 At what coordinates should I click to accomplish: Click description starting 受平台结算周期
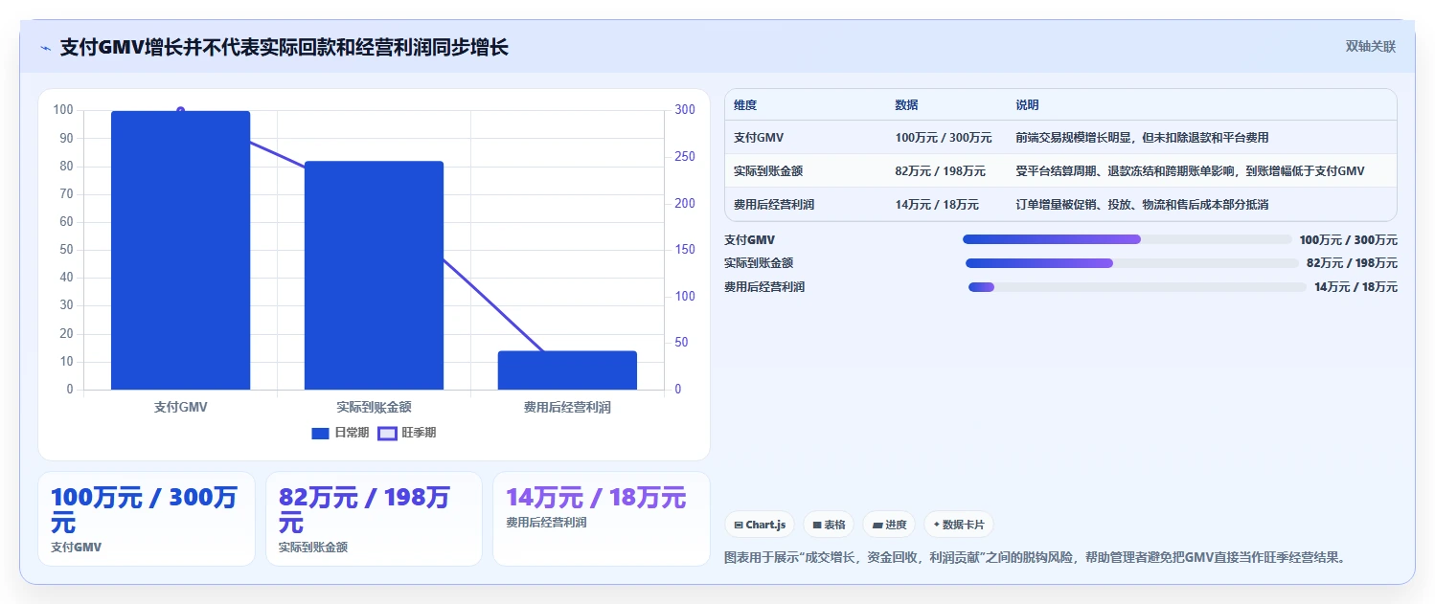point(1190,171)
